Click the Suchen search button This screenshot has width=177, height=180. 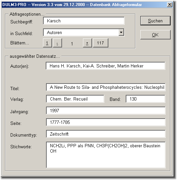pos(155,21)
